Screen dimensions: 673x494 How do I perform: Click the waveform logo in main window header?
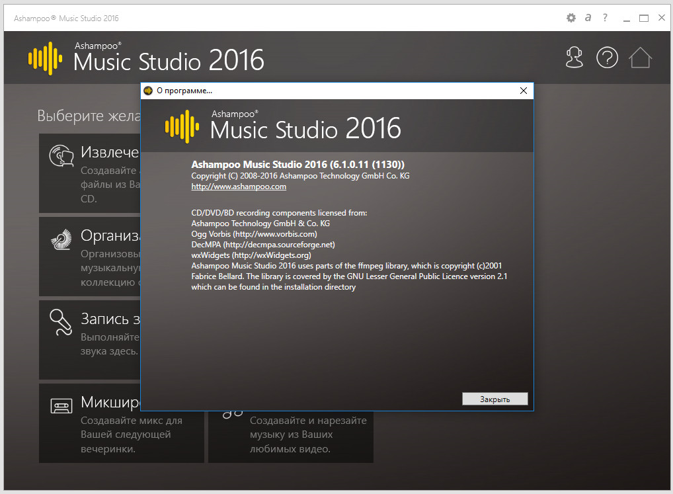[x=45, y=58]
